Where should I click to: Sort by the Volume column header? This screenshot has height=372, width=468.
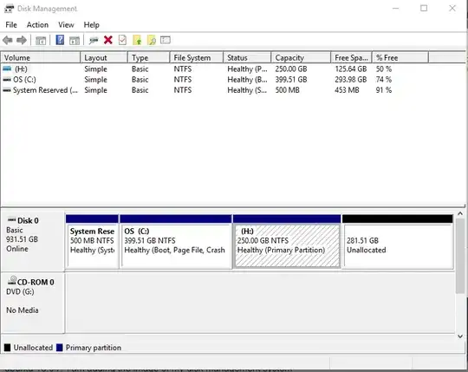(41, 57)
